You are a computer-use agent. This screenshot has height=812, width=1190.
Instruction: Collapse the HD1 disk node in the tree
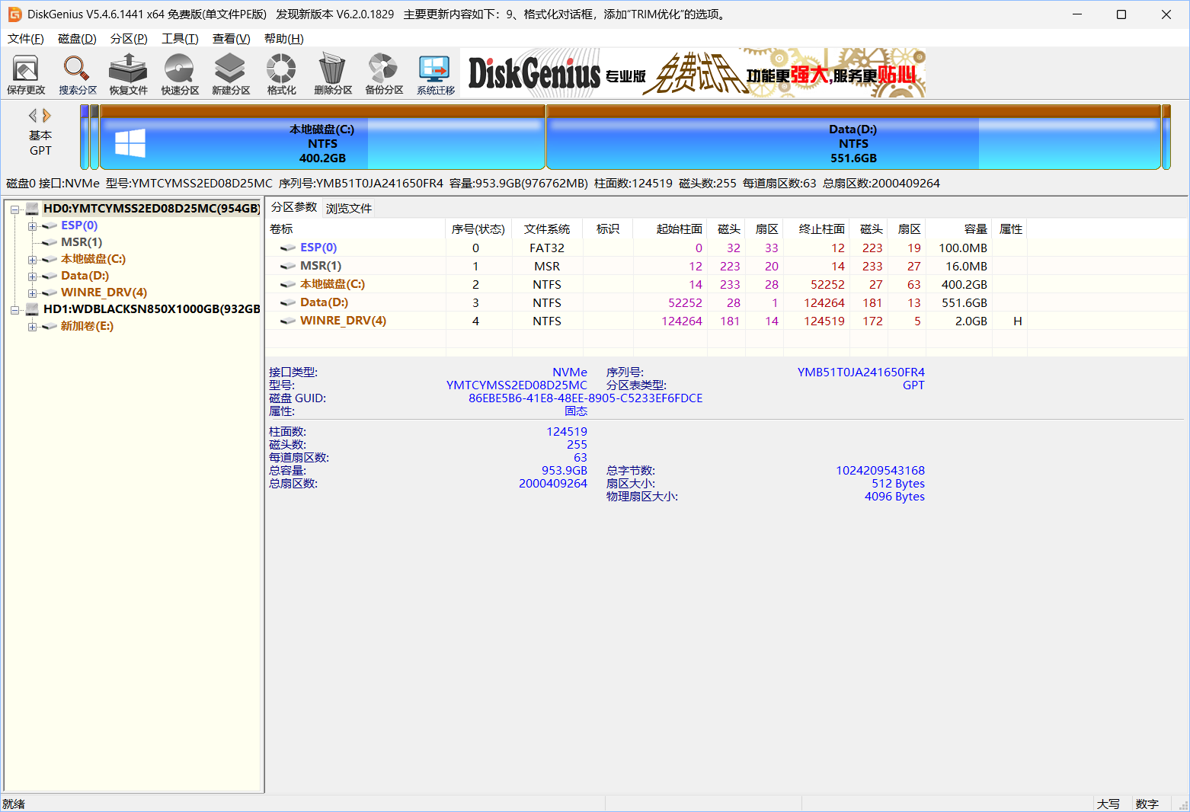tap(15, 309)
